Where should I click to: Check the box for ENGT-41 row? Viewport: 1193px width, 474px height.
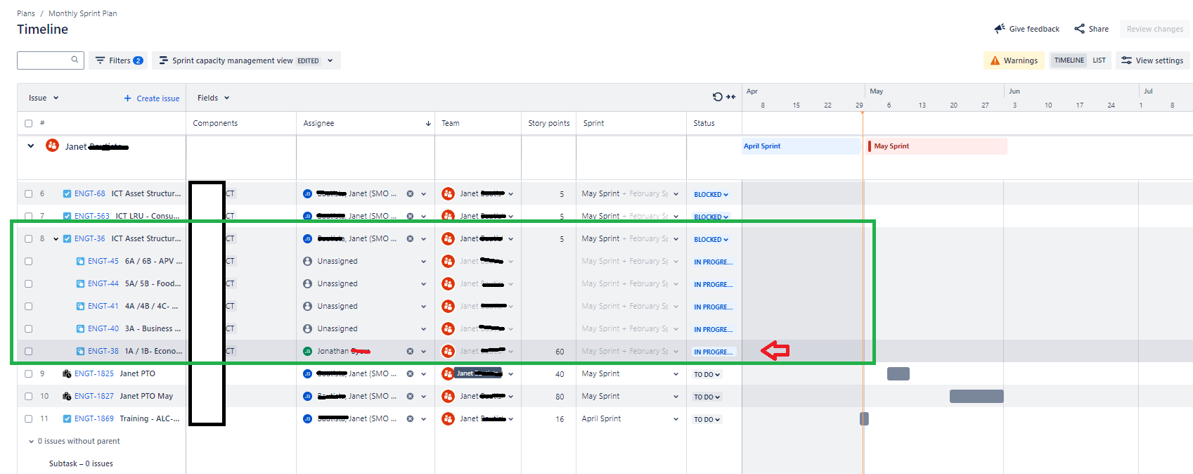coord(29,306)
